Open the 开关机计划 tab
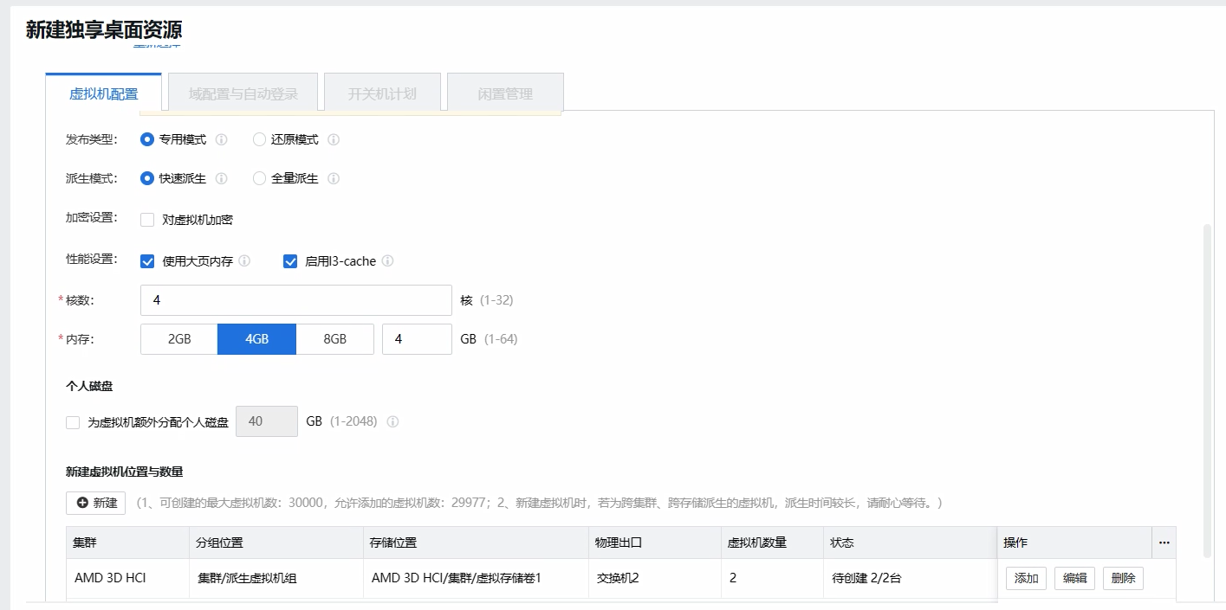 click(382, 93)
